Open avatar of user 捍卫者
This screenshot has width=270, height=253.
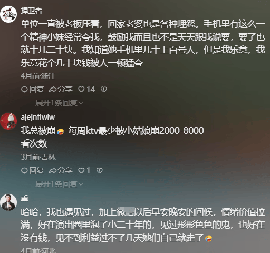coord(8,14)
